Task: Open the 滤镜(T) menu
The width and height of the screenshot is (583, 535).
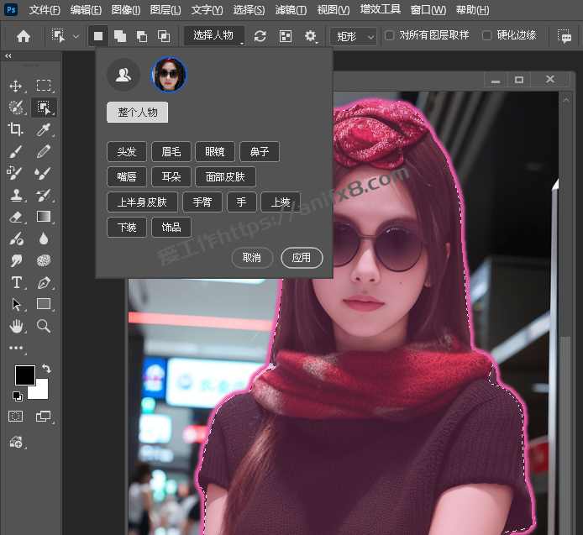Action: click(x=291, y=10)
